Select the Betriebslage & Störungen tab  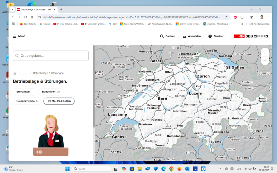click(36, 10)
